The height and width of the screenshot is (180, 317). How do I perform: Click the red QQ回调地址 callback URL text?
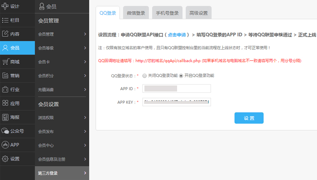[x=200, y=61]
